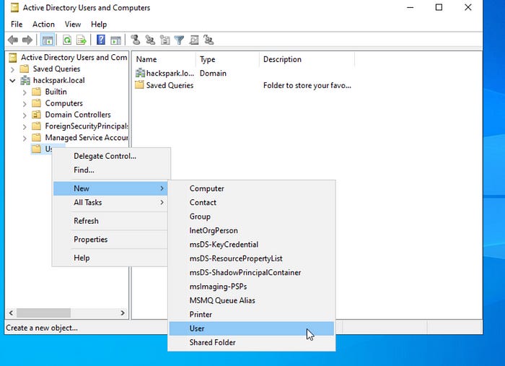
Task: Open the View menu
Action: tap(73, 25)
